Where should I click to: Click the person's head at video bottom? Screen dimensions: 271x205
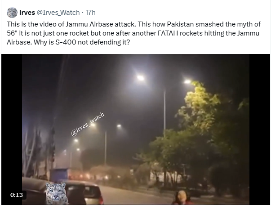click(x=182, y=196)
